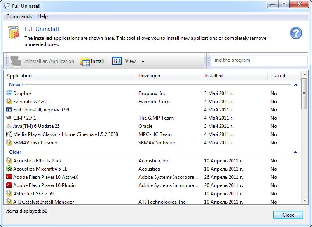Screen dimensions: 312x227
Task: Click the Find the program search field
Action: tap(259, 60)
